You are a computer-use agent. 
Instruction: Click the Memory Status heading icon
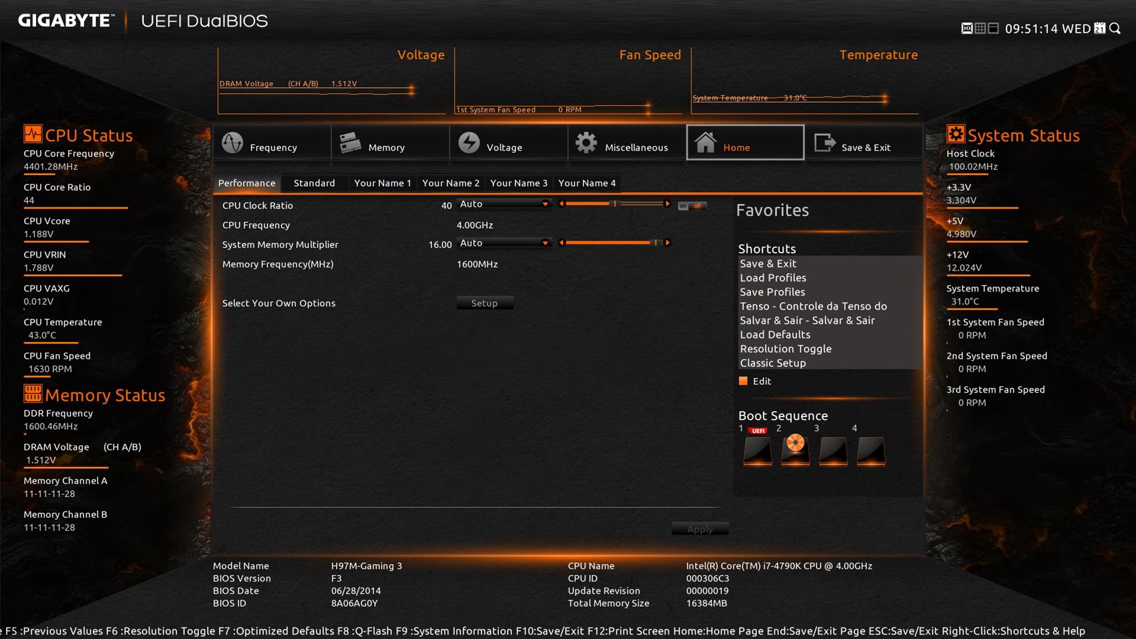[x=33, y=393]
